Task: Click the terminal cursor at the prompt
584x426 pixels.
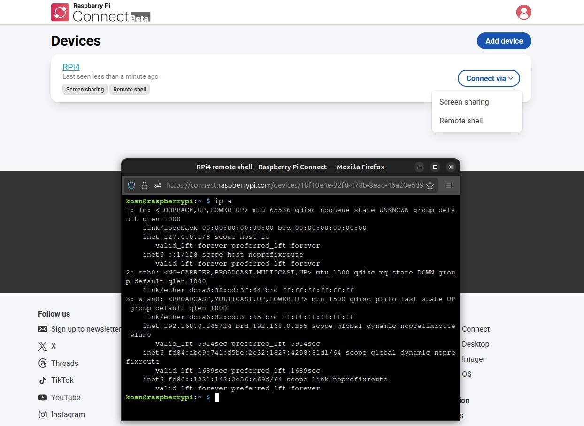Action: [x=216, y=397]
